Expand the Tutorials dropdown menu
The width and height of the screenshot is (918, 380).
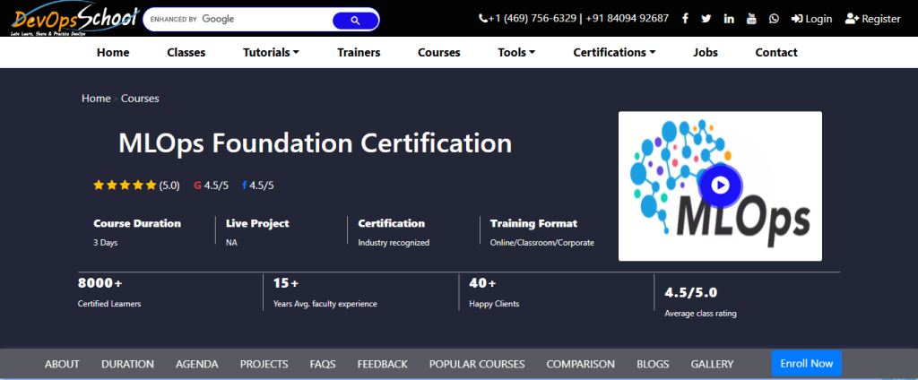(x=271, y=52)
